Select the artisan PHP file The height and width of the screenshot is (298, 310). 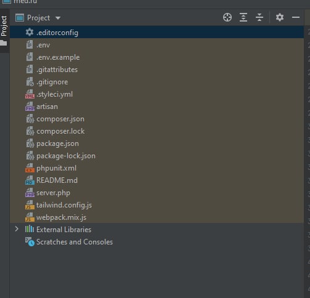coord(157,107)
